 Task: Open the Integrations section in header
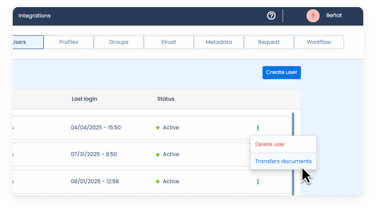(x=34, y=16)
